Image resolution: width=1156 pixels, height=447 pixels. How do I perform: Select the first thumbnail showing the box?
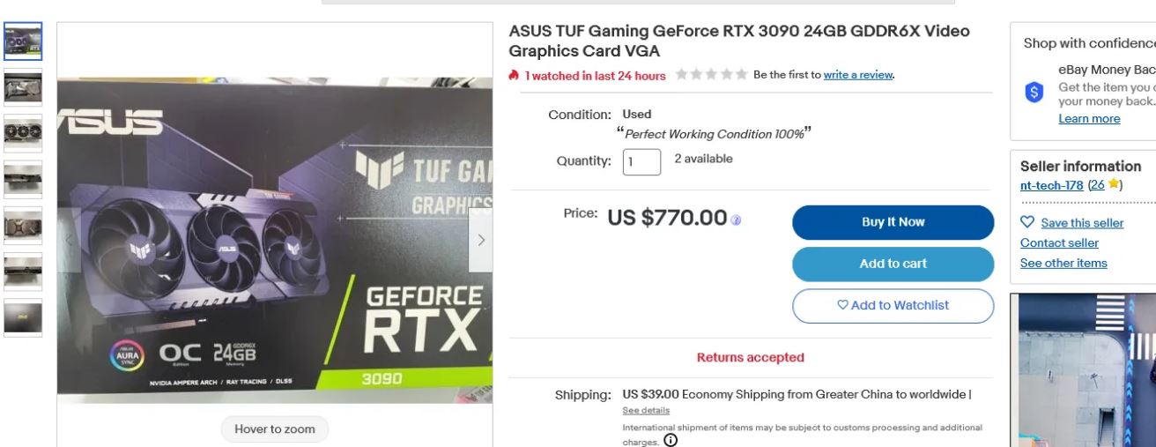coord(23,41)
